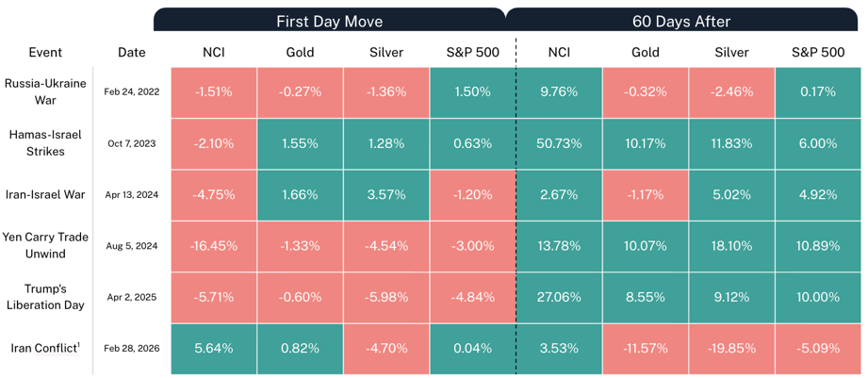Click Trump's Liberation Day event label

point(45,297)
